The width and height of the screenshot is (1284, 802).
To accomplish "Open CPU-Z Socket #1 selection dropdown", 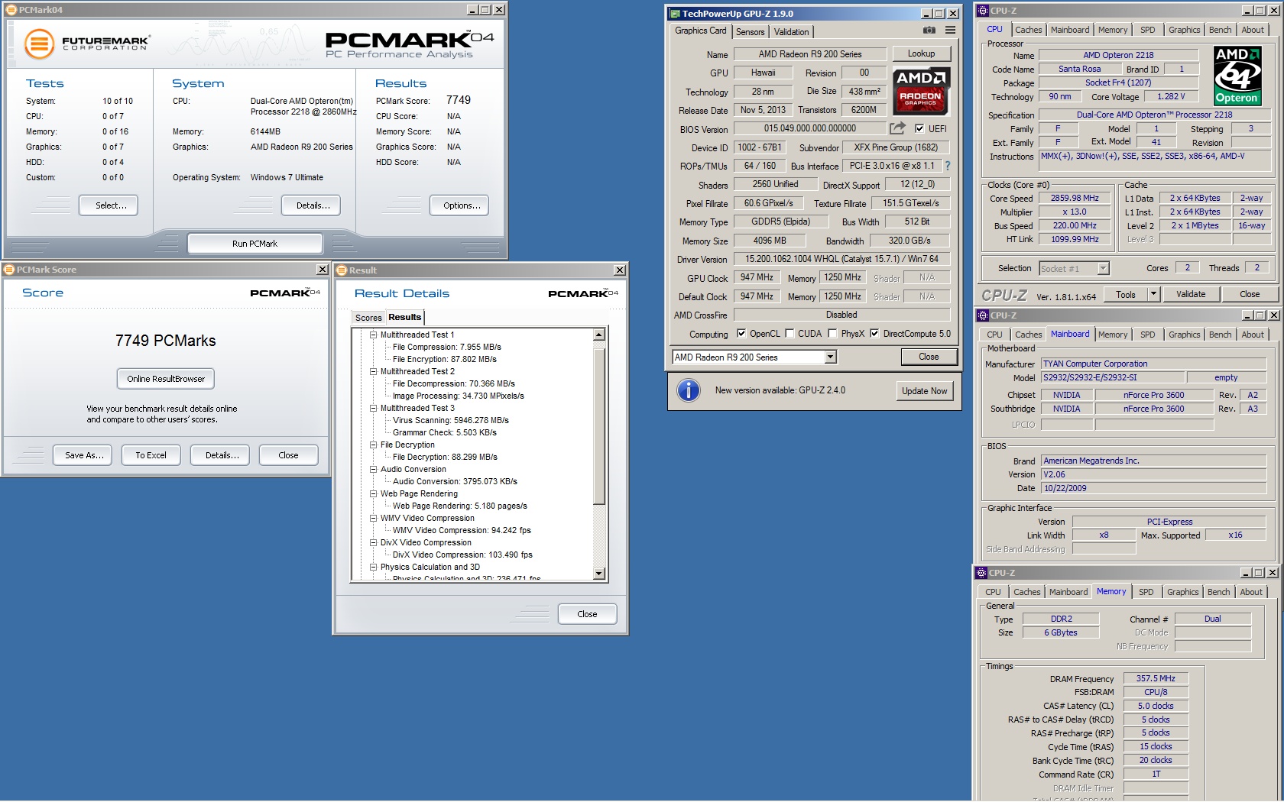I will [1103, 269].
